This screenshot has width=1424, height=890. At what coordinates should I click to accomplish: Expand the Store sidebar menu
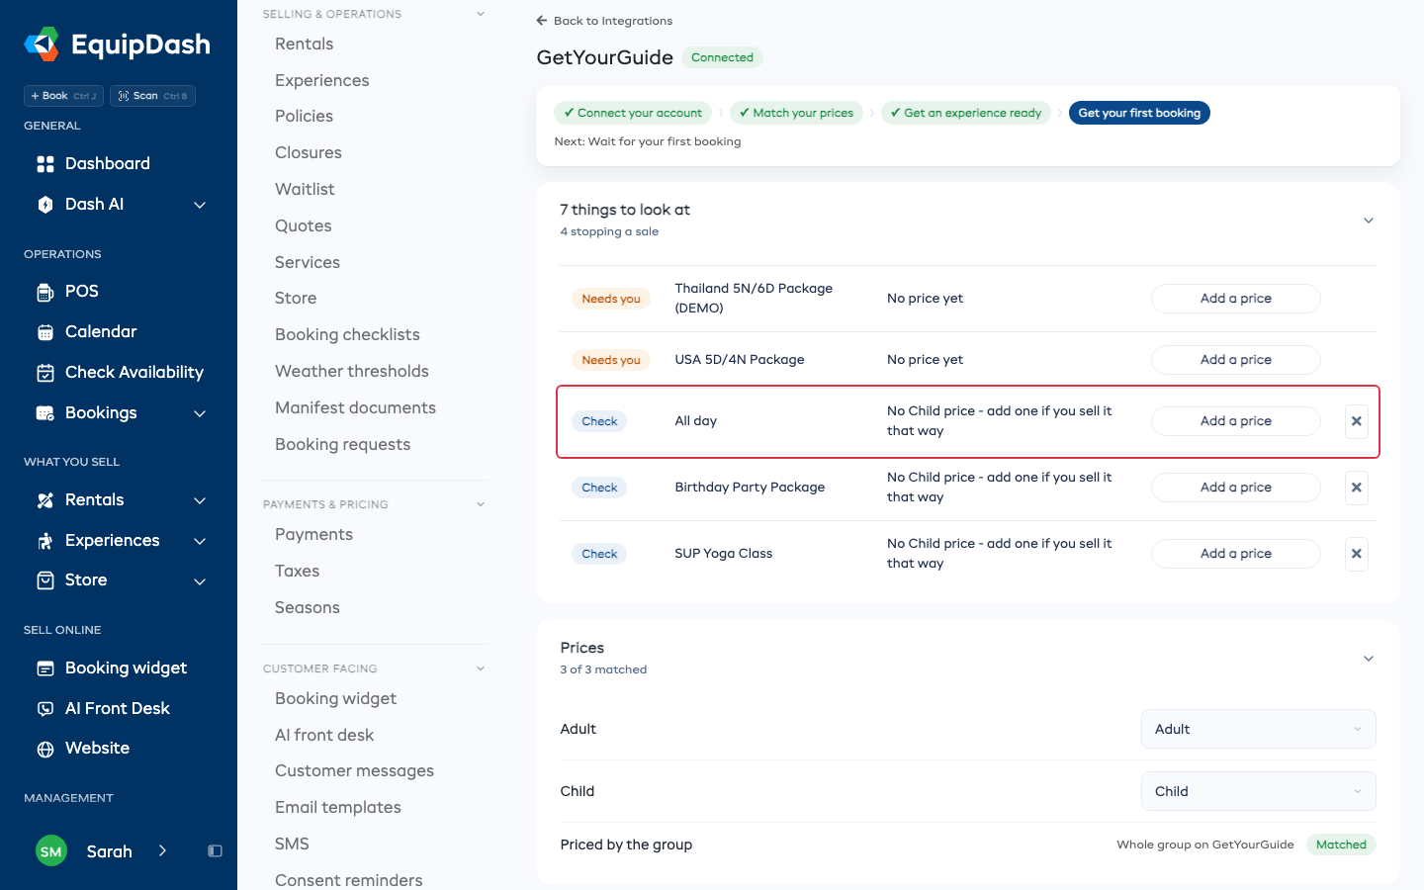click(x=200, y=581)
